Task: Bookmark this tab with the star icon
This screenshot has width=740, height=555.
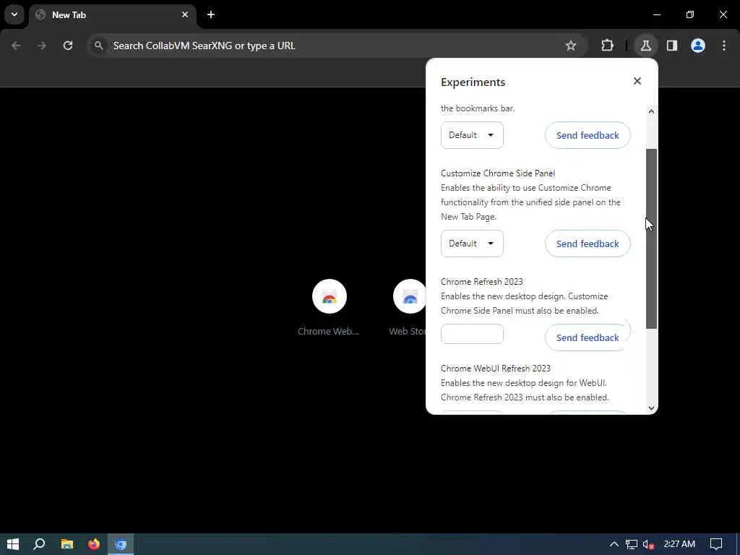Action: (x=571, y=46)
